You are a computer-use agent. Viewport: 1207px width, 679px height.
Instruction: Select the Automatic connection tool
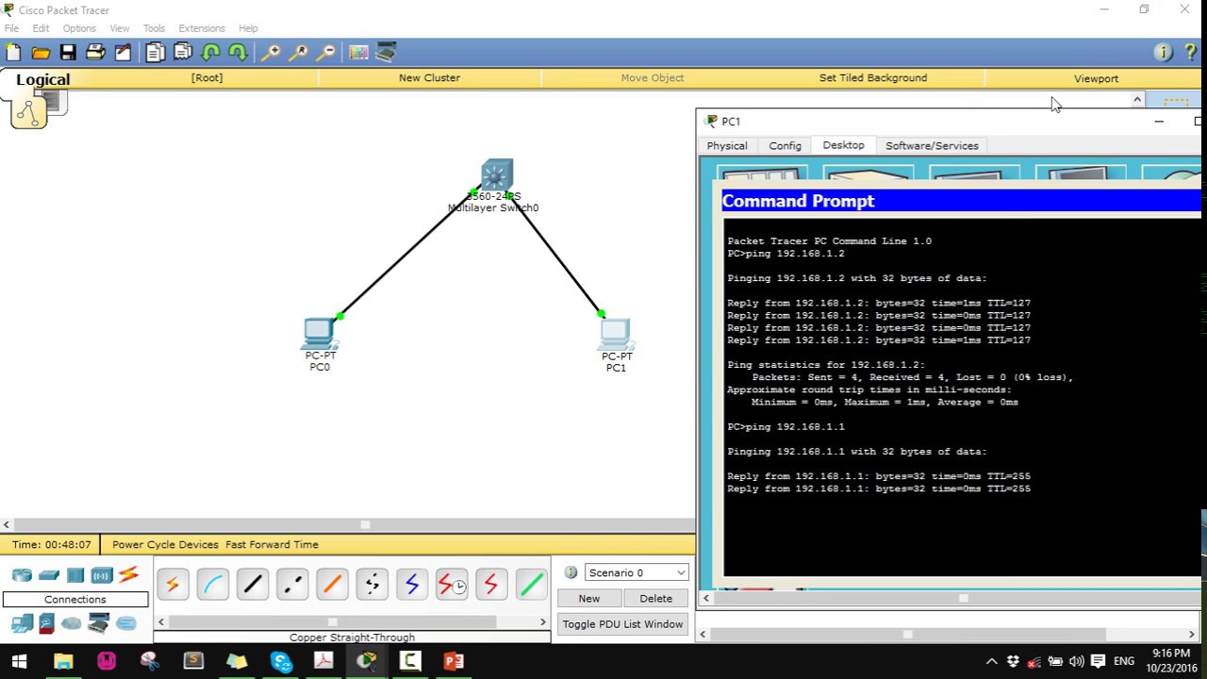[173, 585]
